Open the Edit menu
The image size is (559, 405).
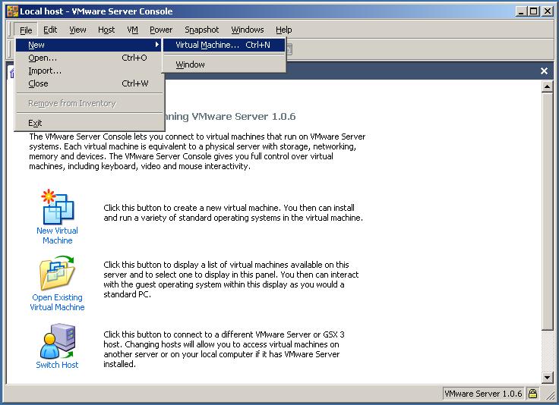[x=50, y=30]
